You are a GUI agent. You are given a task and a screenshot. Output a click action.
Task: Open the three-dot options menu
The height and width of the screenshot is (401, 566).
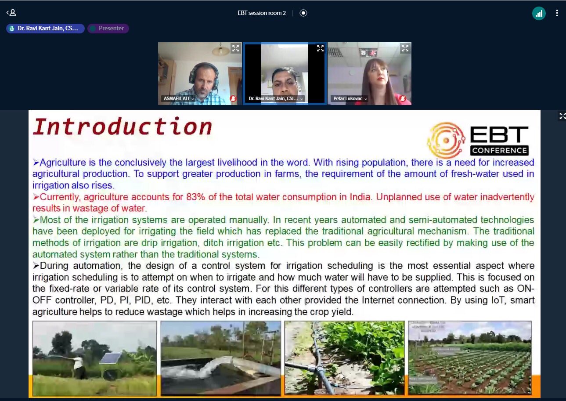pos(557,13)
